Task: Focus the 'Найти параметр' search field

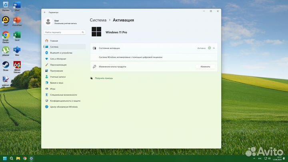Action: coord(64,32)
